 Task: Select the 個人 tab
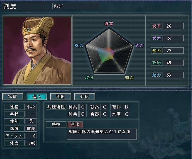pos(37,97)
